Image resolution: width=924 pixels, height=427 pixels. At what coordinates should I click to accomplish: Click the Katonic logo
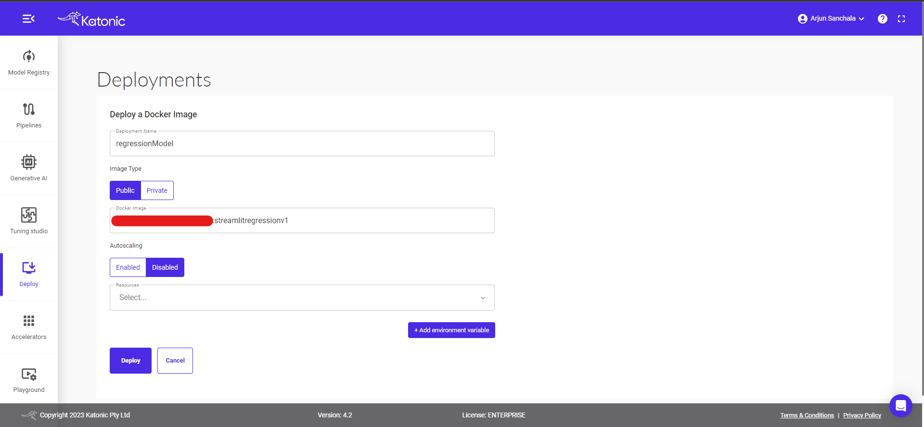point(91,19)
